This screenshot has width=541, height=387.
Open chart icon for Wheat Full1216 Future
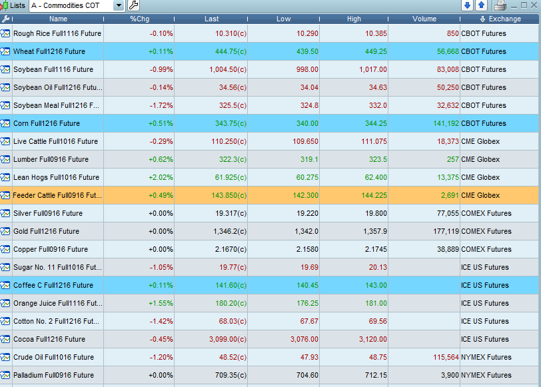(5, 51)
